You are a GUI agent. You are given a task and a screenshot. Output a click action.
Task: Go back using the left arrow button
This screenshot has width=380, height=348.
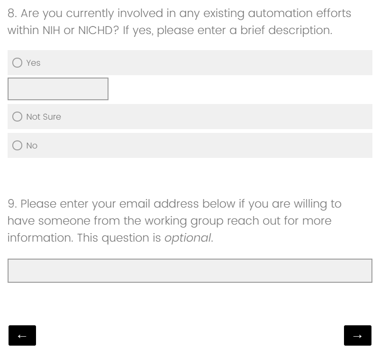[22, 336]
